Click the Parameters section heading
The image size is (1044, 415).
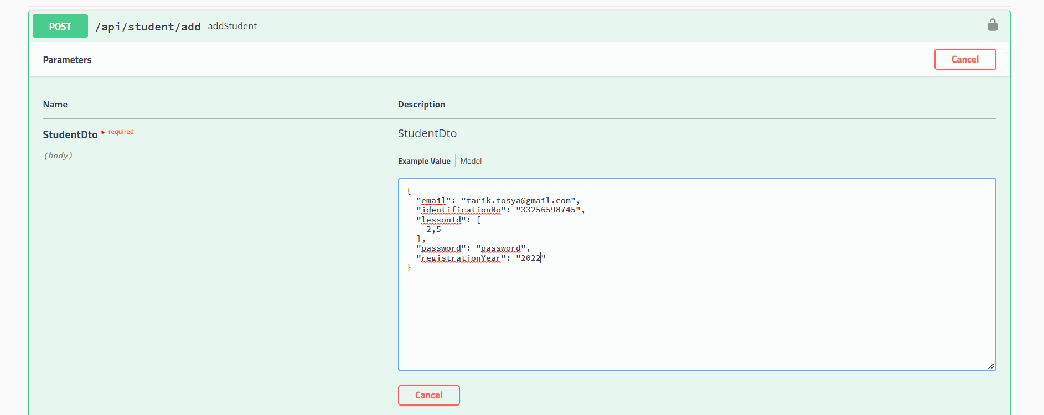[x=68, y=60]
